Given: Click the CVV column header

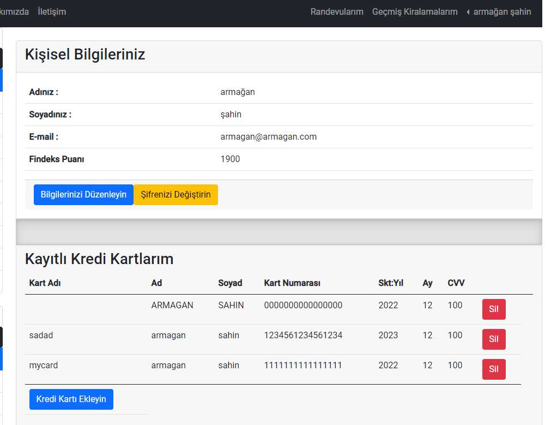Looking at the screenshot, I should [x=456, y=283].
